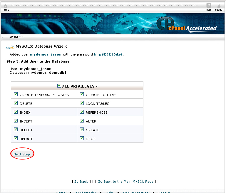Screen dimensions: 226x193
Task: Toggle the DROP privilege checkbox
Action: pos(82,138)
